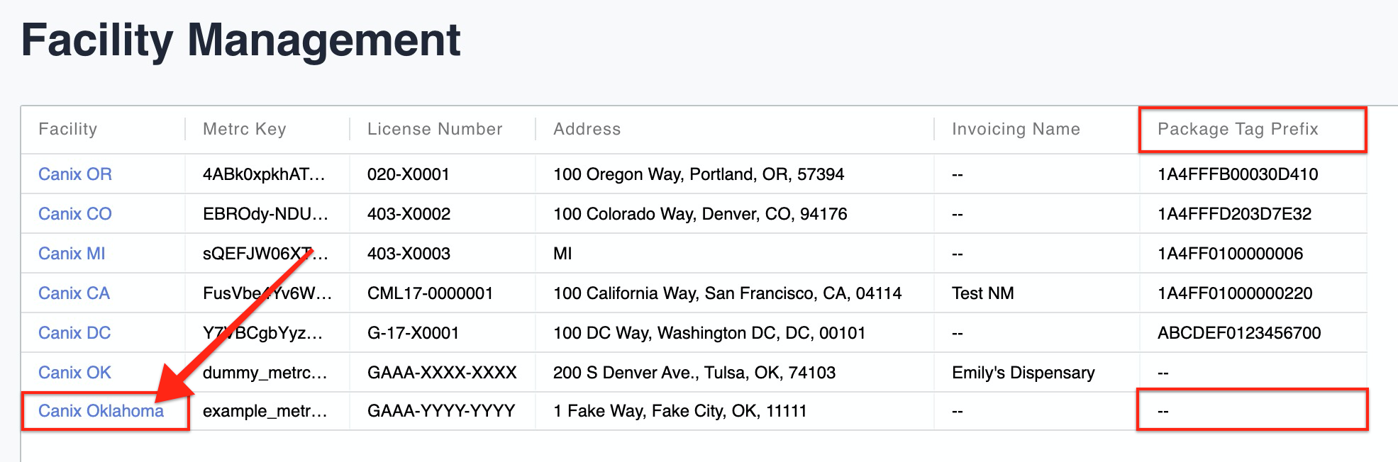Image resolution: width=1398 pixels, height=462 pixels.
Task: Click the Emily's Dispensary invoicing name
Action: coord(1024,372)
